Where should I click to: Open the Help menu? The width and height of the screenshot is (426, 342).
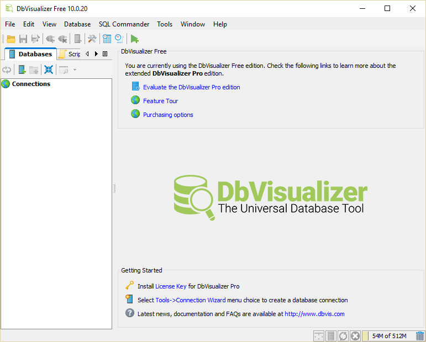[220, 24]
